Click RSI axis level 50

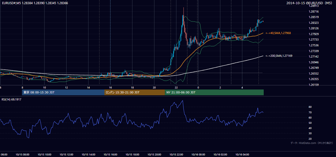[310, 123]
